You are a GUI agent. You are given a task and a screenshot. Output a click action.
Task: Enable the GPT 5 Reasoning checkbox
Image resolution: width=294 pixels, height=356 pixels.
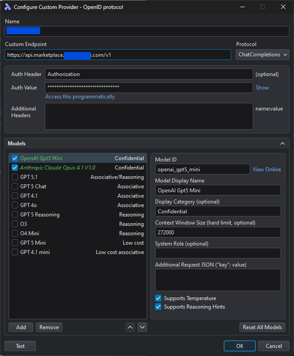click(x=15, y=215)
